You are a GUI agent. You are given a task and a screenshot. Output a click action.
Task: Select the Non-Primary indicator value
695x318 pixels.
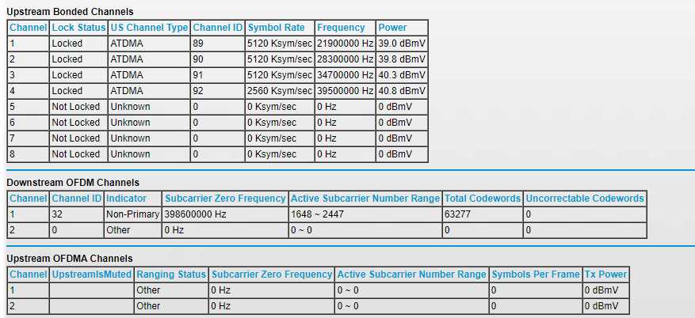pyautogui.click(x=132, y=214)
